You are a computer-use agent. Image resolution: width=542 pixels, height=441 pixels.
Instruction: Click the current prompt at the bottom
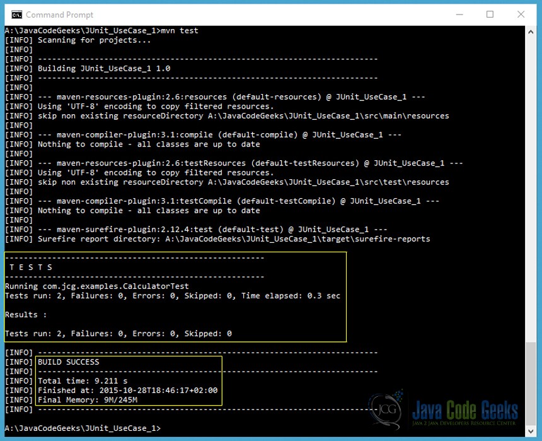[82, 428]
